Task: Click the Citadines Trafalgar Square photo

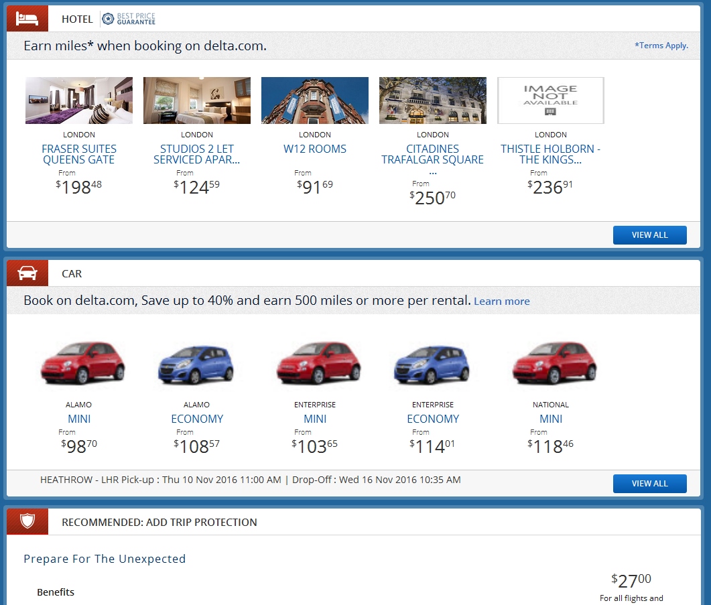Action: (433, 100)
